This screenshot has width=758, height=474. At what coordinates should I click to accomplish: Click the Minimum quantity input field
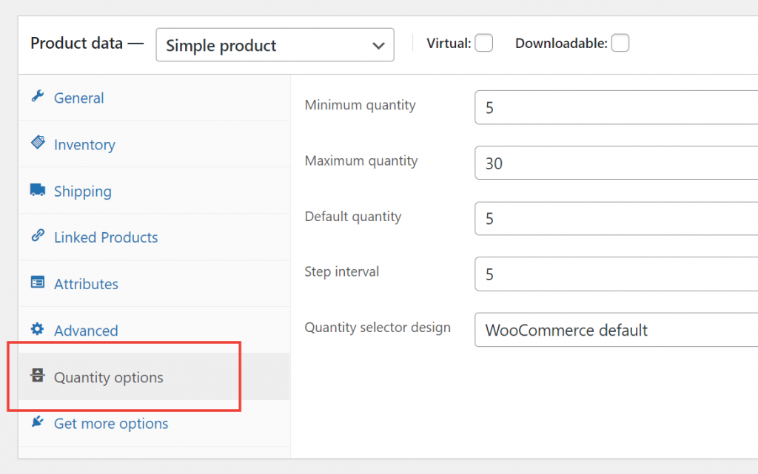click(x=614, y=107)
